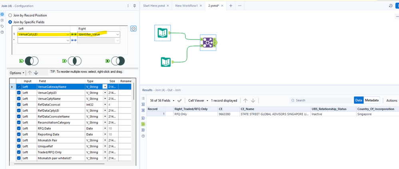399x169 pixels.
Task: Remove join row with the minus button
Action: [x=134, y=28]
